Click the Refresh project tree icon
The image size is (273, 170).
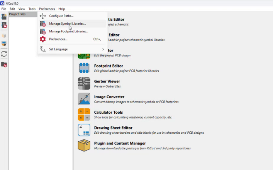pos(4,54)
